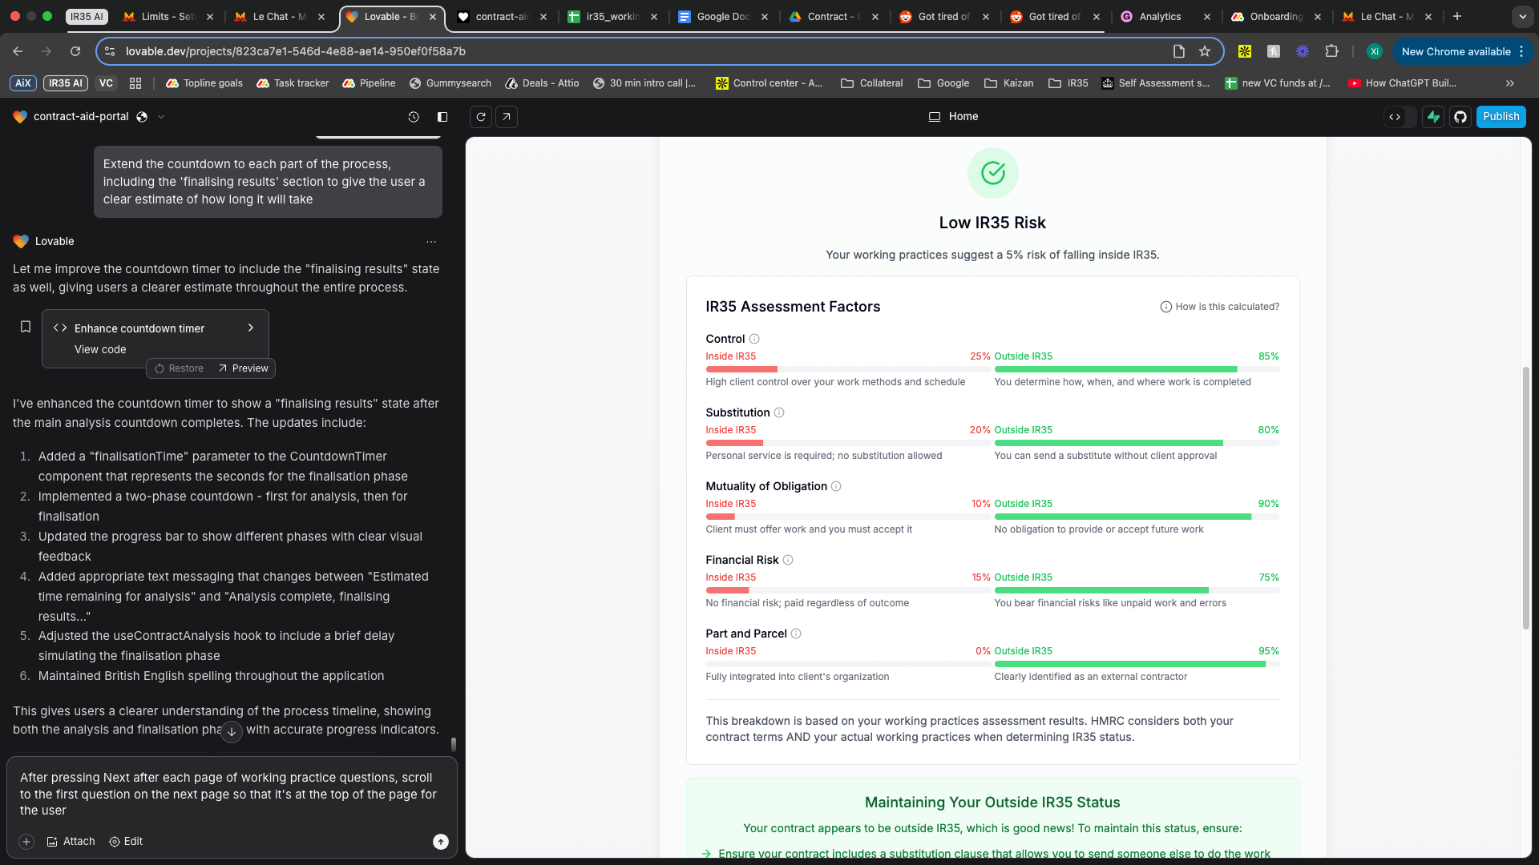The width and height of the screenshot is (1539, 865).
Task: Switch to the Google Docs browser tab
Action: [x=721, y=16]
